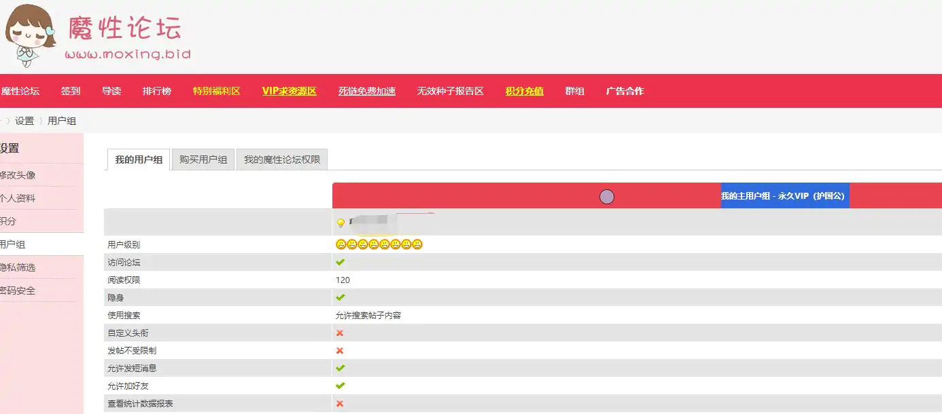Click the 查看统计数据报表 row label

coord(140,403)
